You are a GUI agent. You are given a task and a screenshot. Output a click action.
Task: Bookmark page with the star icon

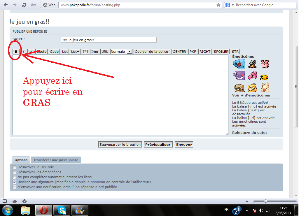click(218, 5)
